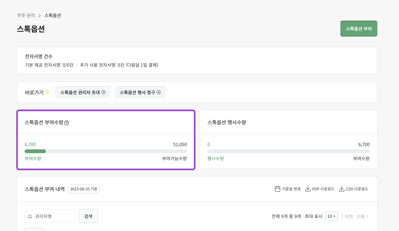Click the magnifier icon in 권리자명 search field
Viewport: 399px width, 231px height.
[30, 216]
